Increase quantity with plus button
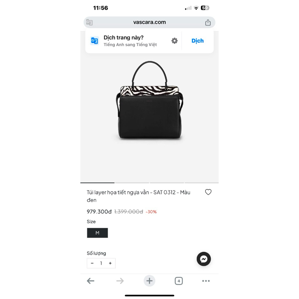 click(x=110, y=263)
